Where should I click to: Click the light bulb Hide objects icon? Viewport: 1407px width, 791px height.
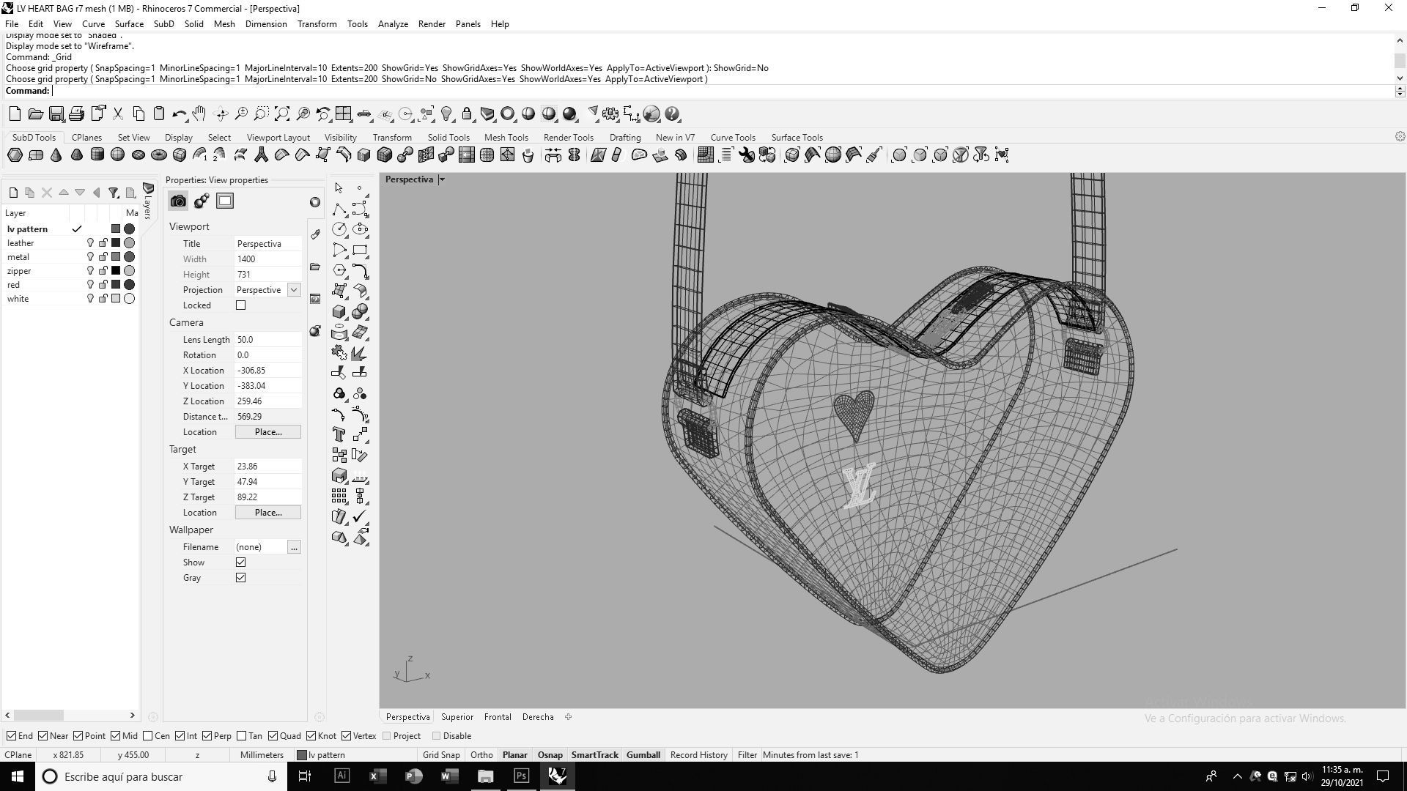pos(446,114)
